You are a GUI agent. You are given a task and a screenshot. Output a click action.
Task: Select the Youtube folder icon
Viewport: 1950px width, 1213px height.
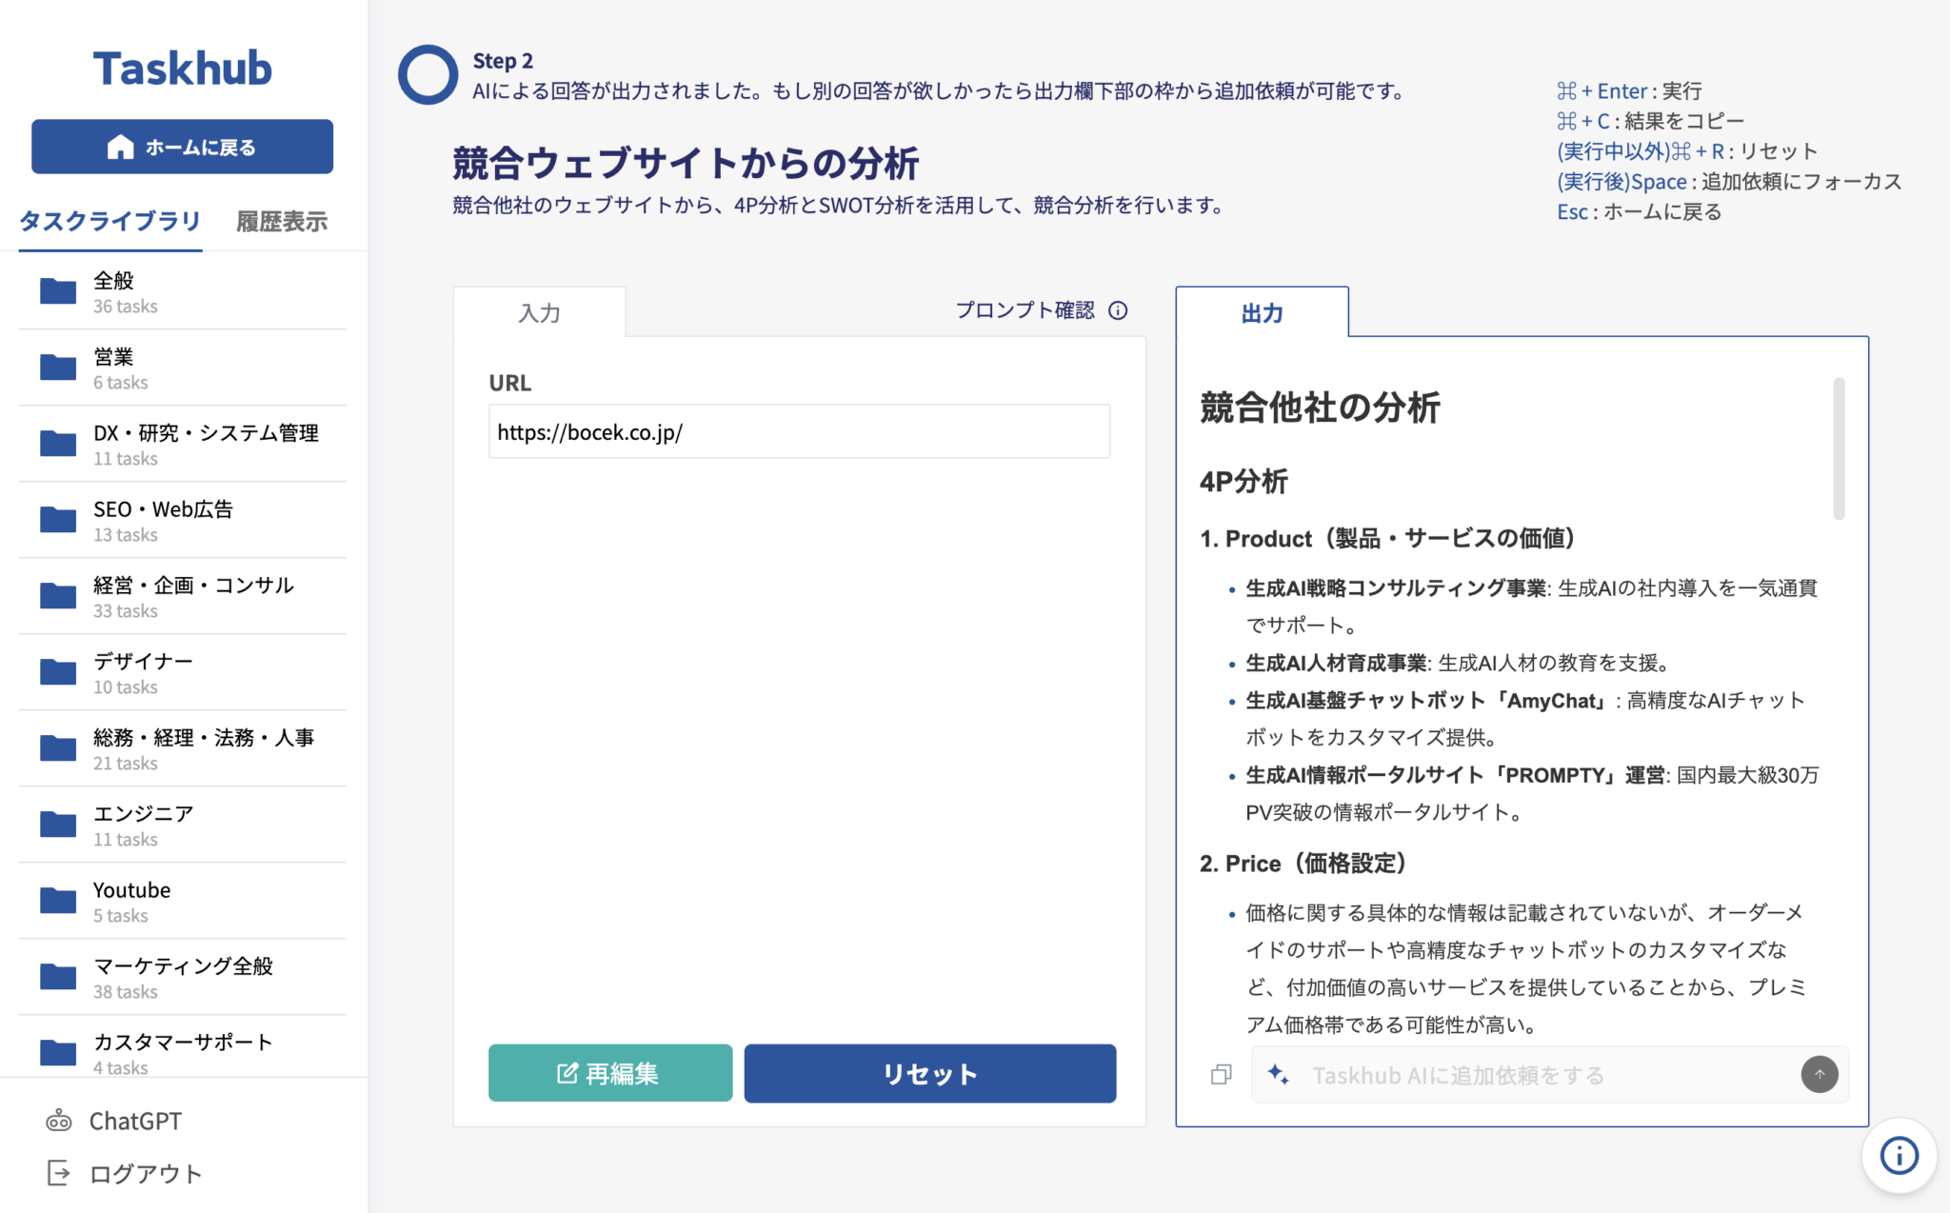(58, 900)
